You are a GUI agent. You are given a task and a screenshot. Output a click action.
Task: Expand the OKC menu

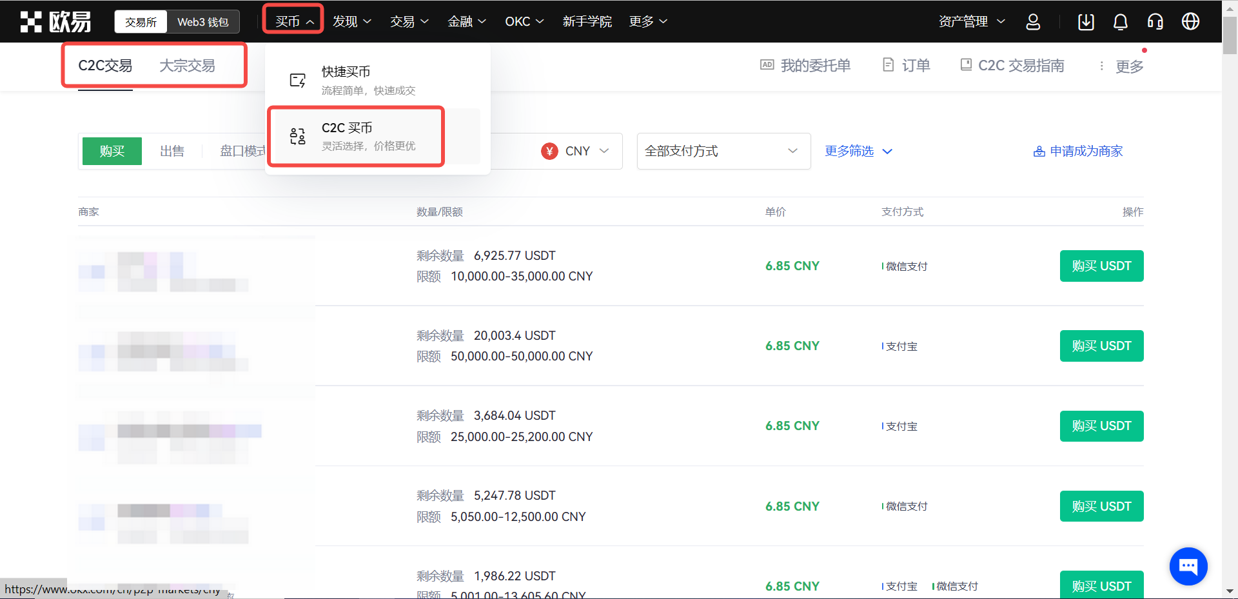point(524,22)
